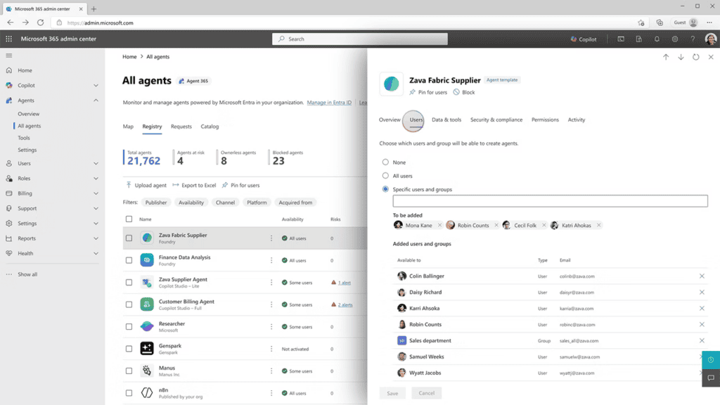The image size is (720, 405).
Task: Open more options for Finance Data Analysis
Action: (x=271, y=260)
